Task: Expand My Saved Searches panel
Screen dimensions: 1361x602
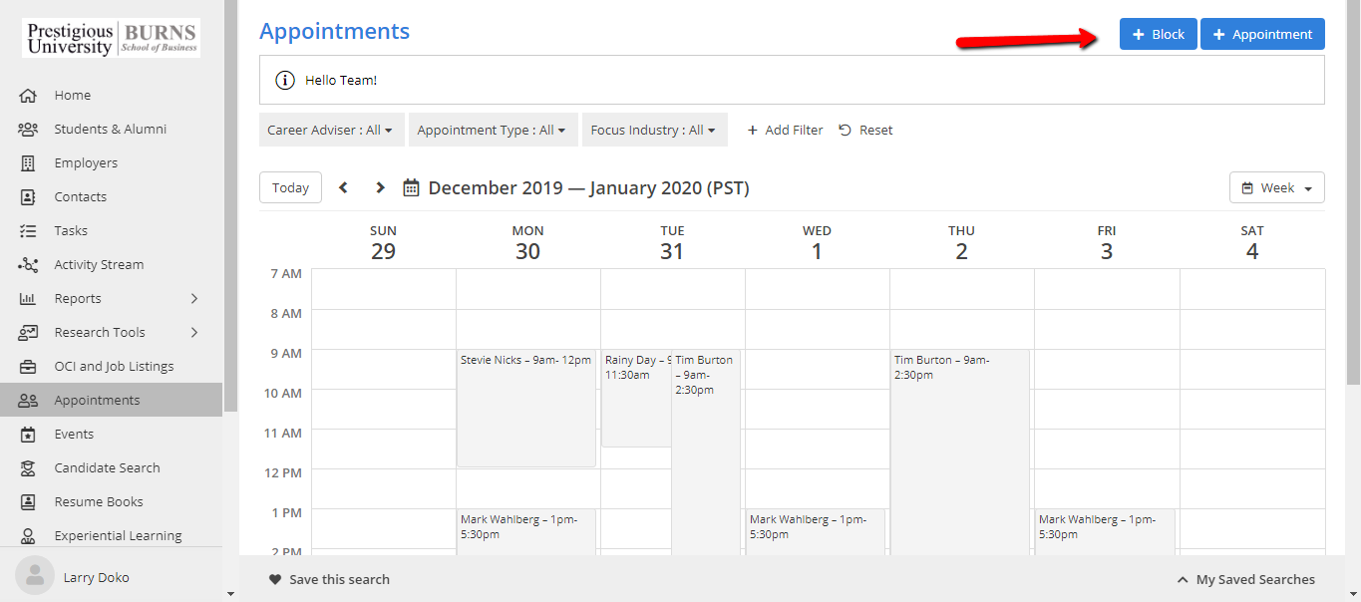Action: point(1245,580)
